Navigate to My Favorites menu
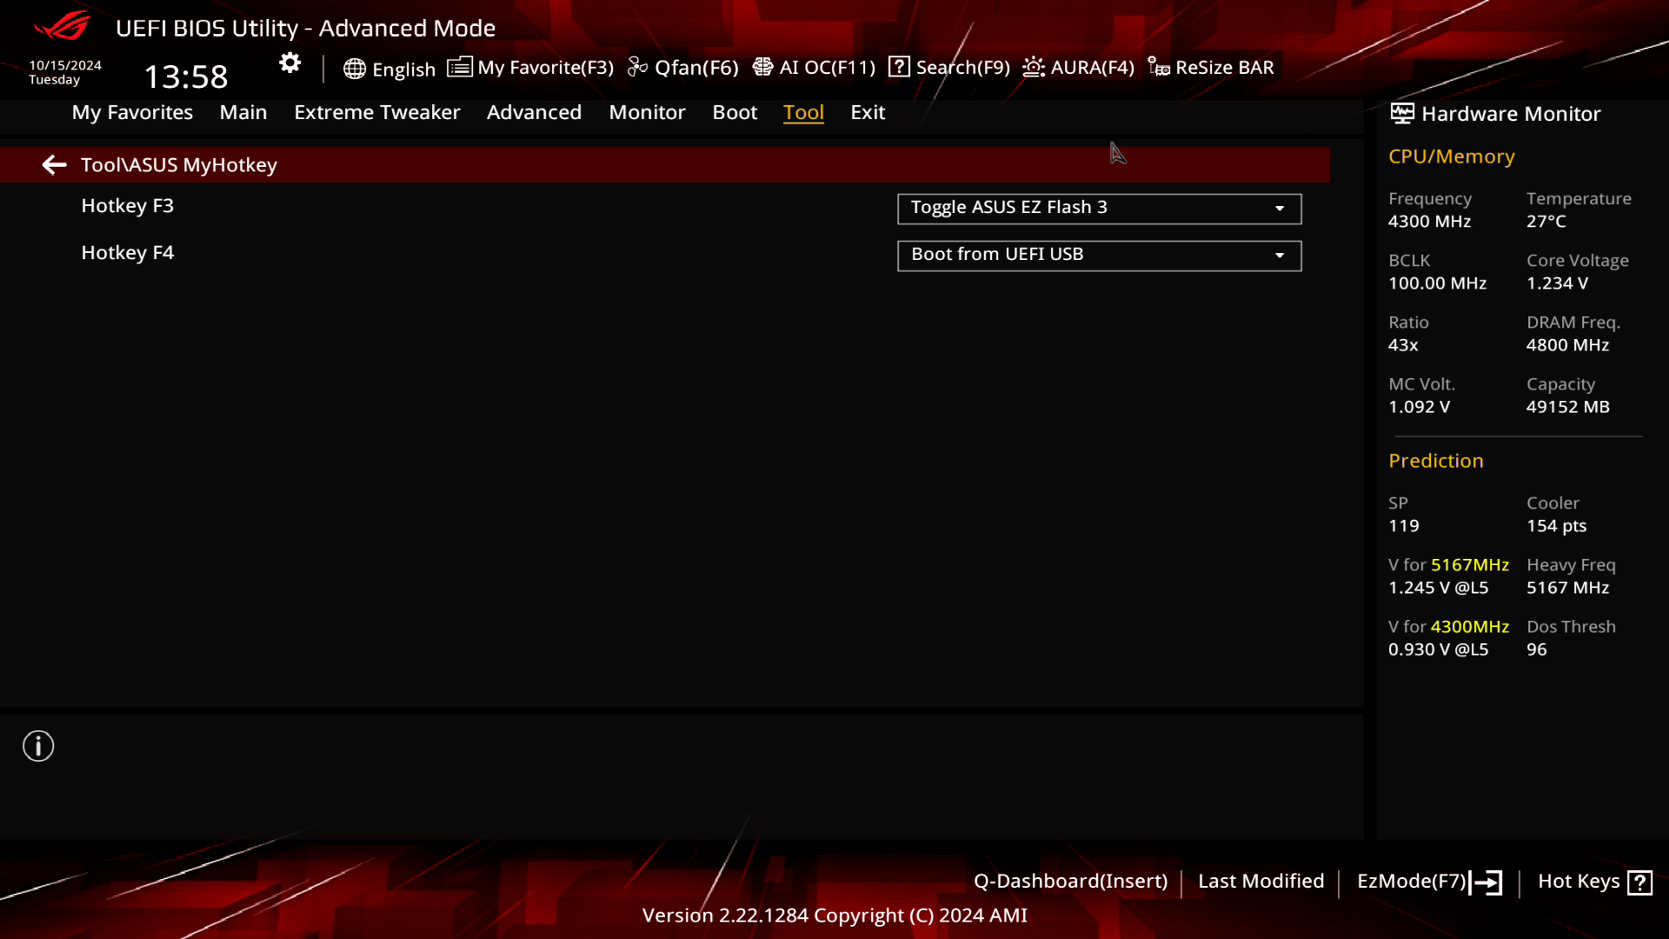Viewport: 1669px width, 939px height. [132, 111]
